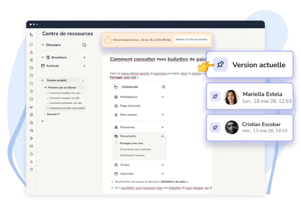Open the calendar sidebar icon

31,75
